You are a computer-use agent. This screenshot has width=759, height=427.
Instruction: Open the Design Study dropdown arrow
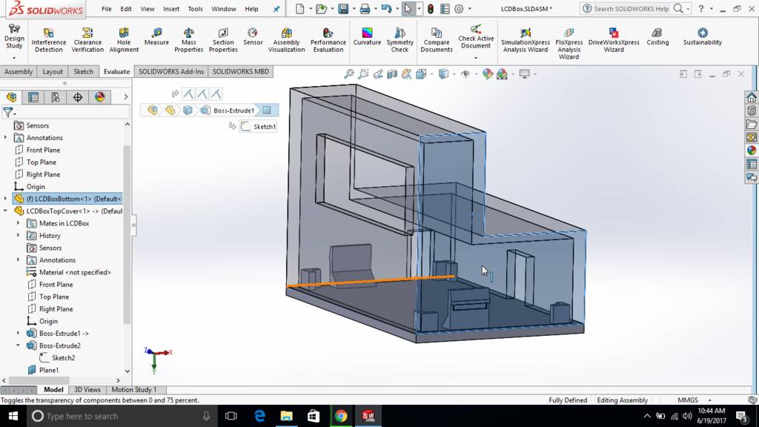tap(14, 58)
